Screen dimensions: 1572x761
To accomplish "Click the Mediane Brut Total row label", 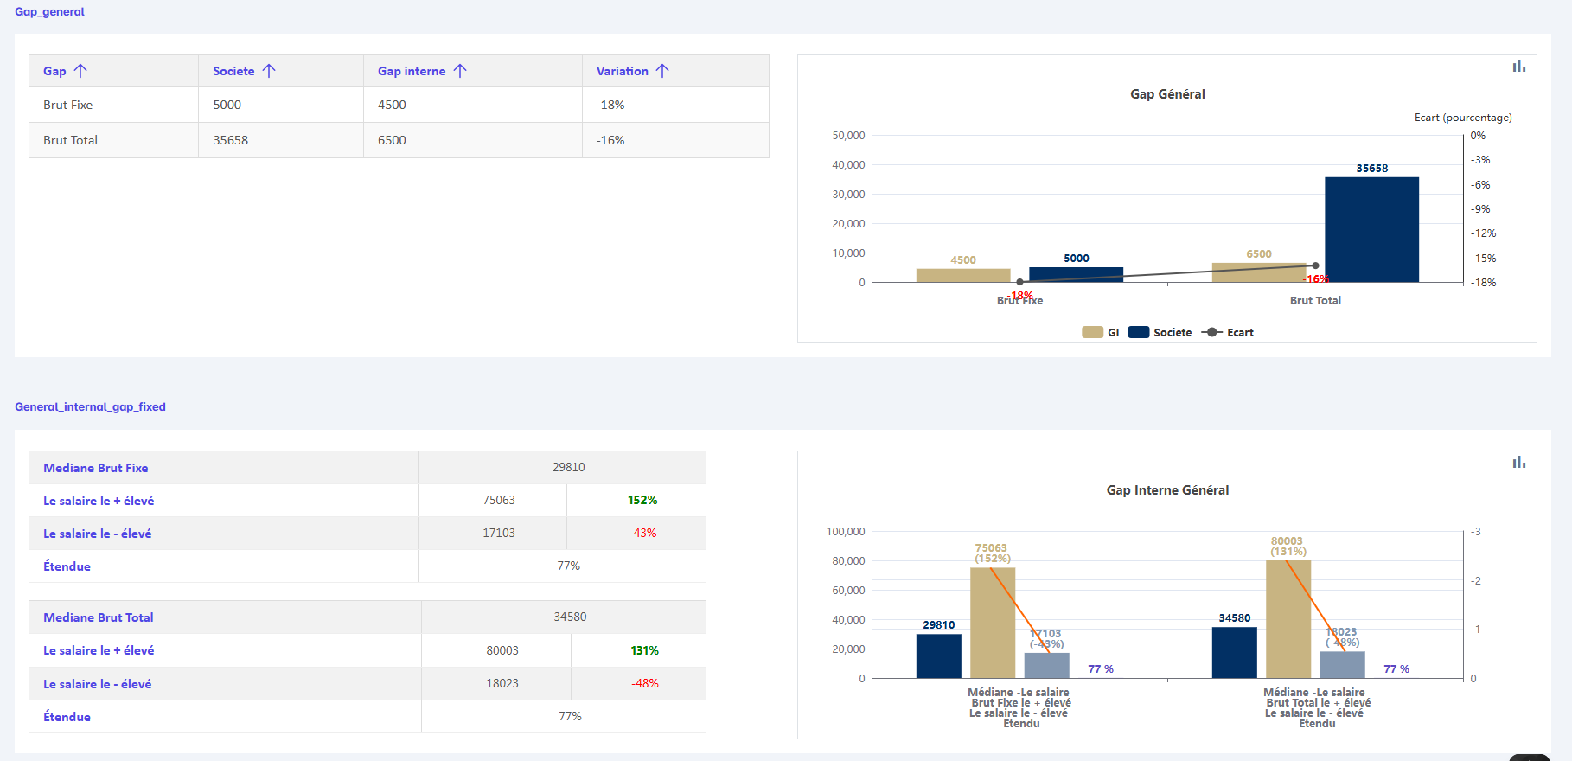I will [99, 617].
